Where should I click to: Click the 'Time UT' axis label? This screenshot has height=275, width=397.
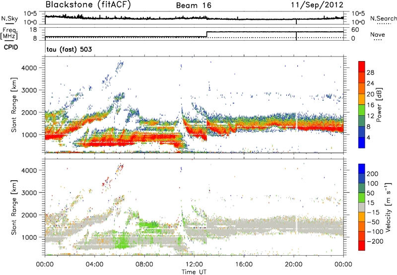[x=194, y=272]
